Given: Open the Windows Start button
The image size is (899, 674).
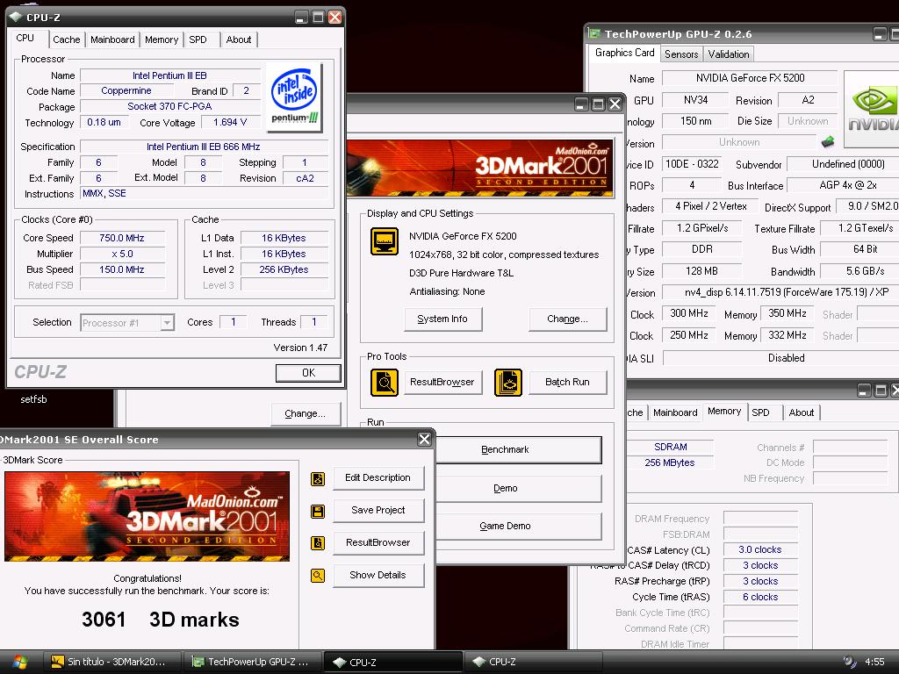Looking at the screenshot, I should click(x=20, y=662).
